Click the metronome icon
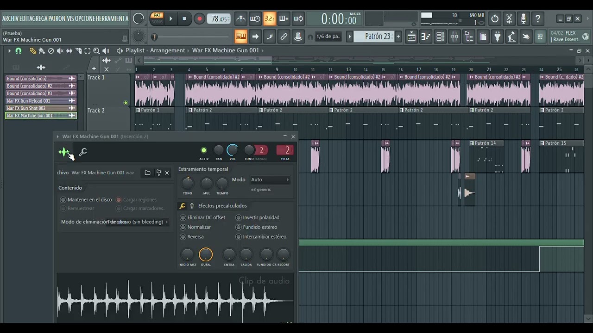Viewport: 593px width, 333px height. [x=241, y=19]
